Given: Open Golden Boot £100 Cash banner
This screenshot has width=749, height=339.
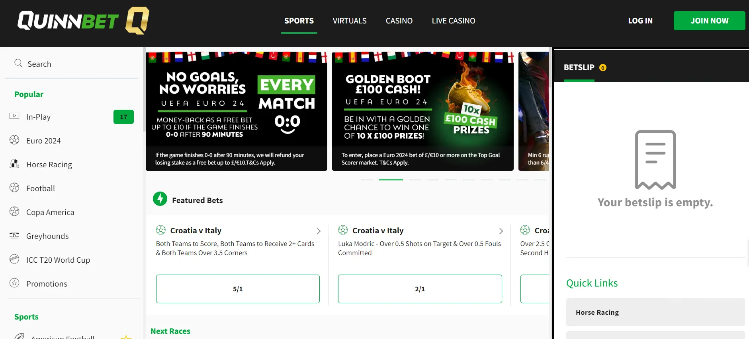Looking at the screenshot, I should [423, 111].
